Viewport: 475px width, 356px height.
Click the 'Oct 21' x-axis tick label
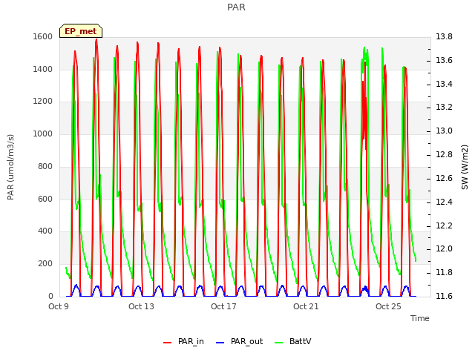pyautogui.click(x=306, y=306)
